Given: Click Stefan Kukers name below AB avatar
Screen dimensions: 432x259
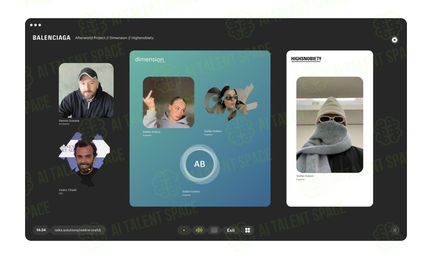Looking at the screenshot, I should tap(191, 192).
